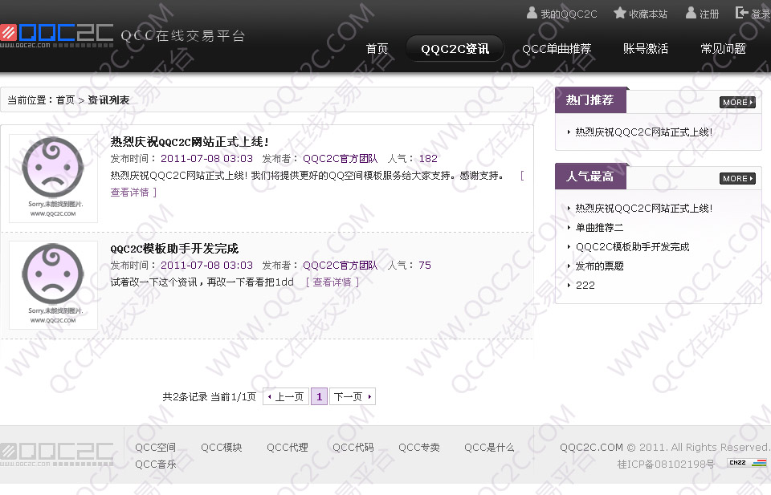Image resolution: width=771 pixels, height=495 pixels.
Task: Click the CN22 badge in footer
Action: (x=737, y=463)
